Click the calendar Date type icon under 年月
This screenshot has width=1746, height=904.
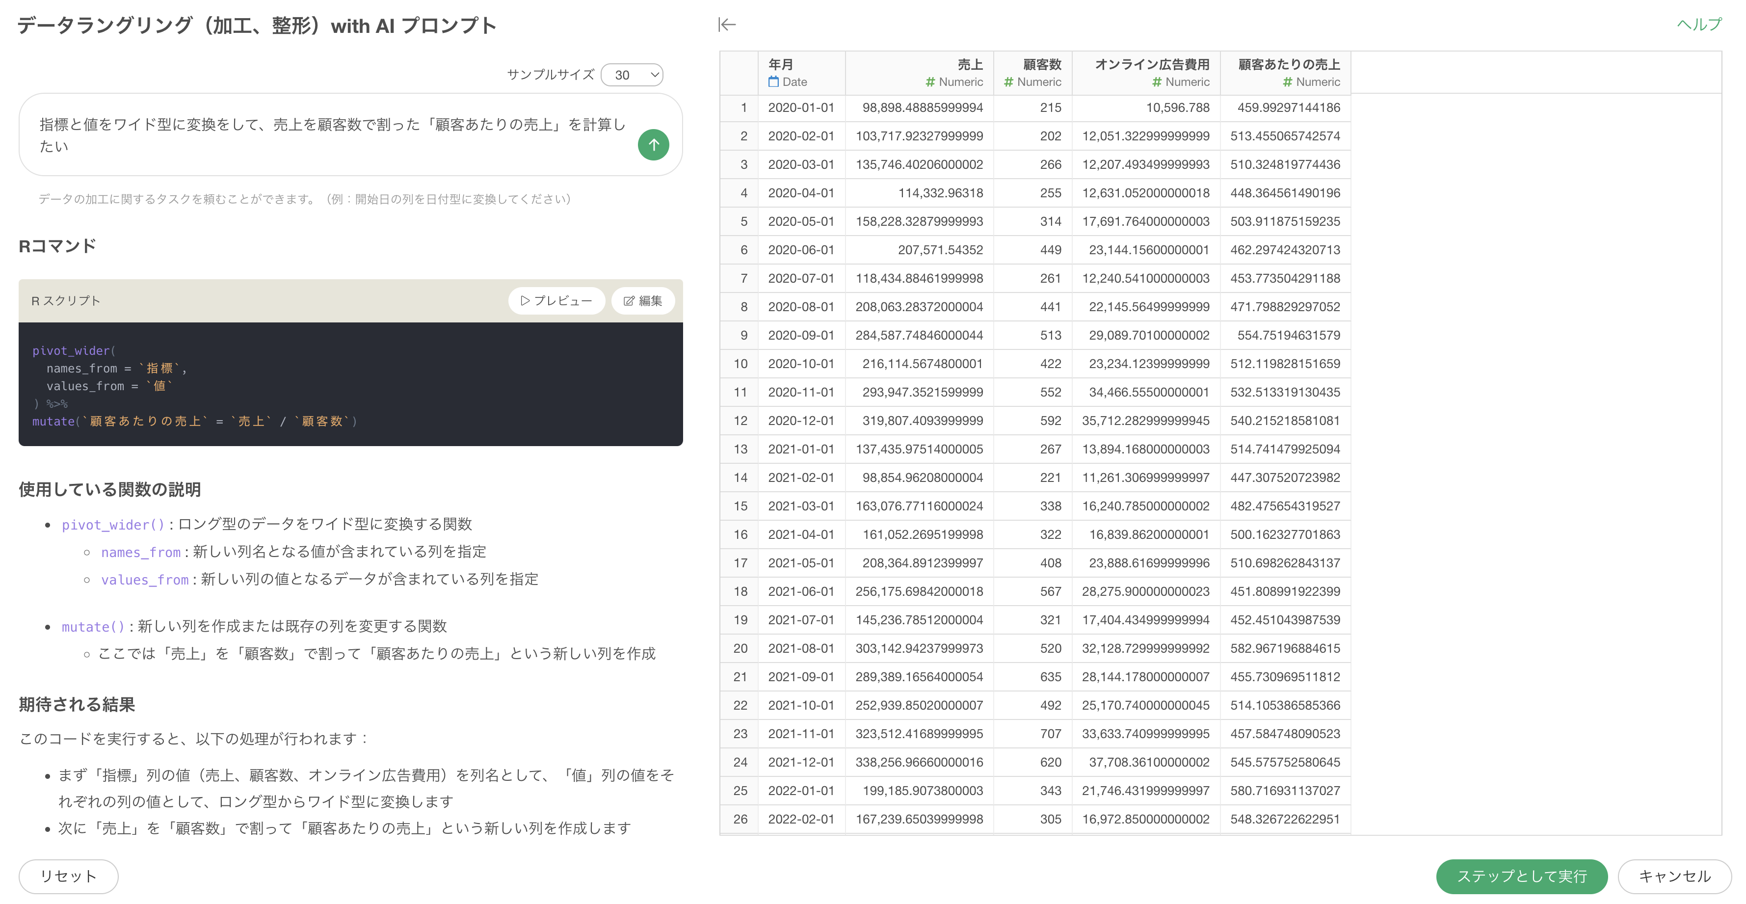773,82
